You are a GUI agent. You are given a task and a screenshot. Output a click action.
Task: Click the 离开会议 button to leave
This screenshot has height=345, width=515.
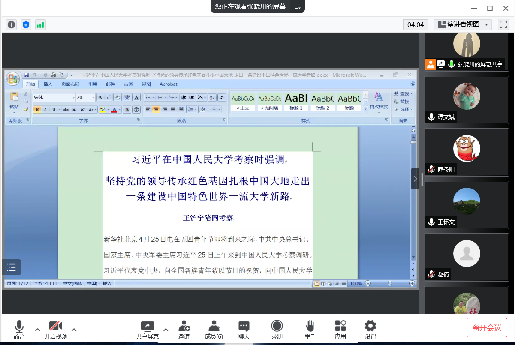point(487,327)
